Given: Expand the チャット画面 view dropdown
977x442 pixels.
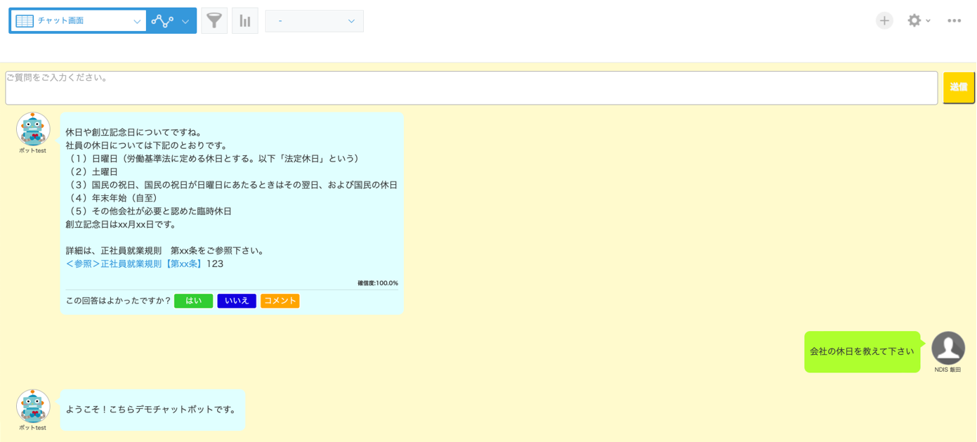Looking at the screenshot, I should point(136,21).
